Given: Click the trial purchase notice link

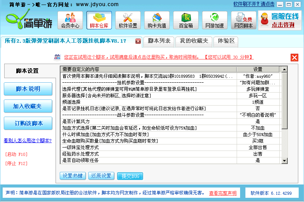Looking at the screenshot, I should [x=159, y=57].
